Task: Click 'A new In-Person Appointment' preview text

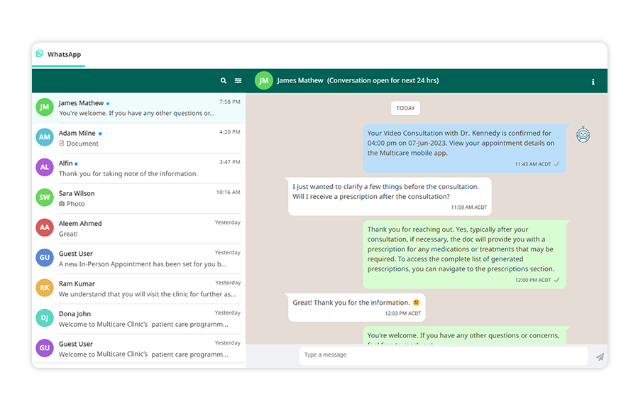Action: pos(143,264)
